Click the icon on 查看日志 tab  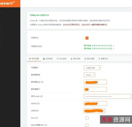click(99, 59)
